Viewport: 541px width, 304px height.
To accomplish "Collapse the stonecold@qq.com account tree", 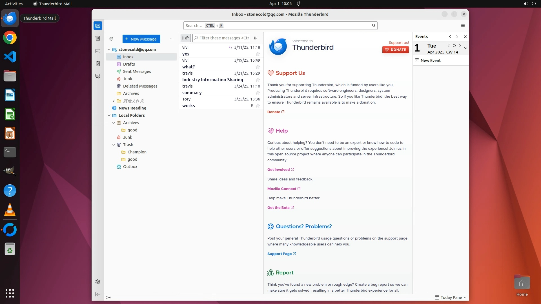I will click(x=109, y=50).
